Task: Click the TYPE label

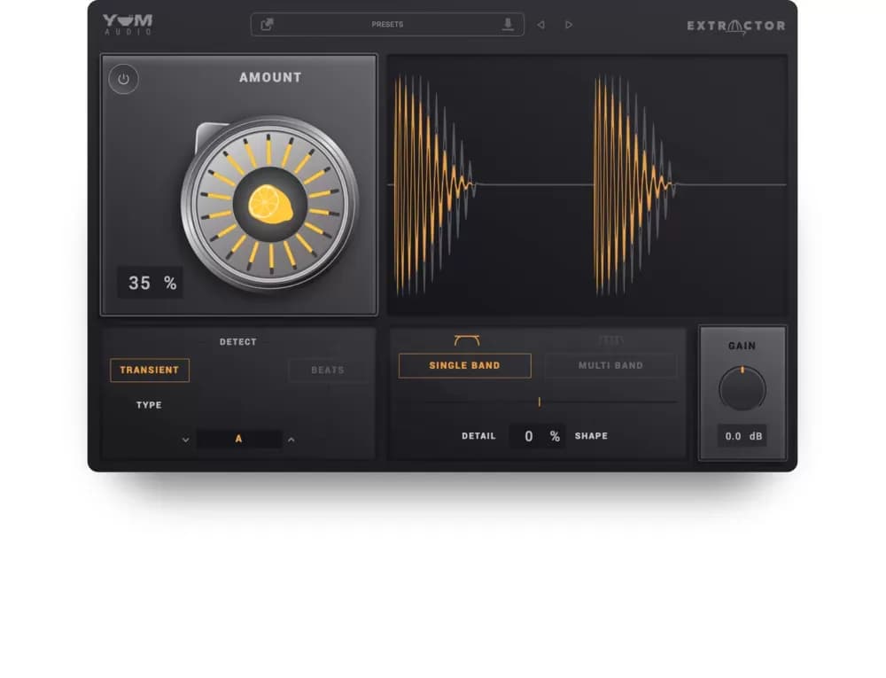Action: [149, 405]
